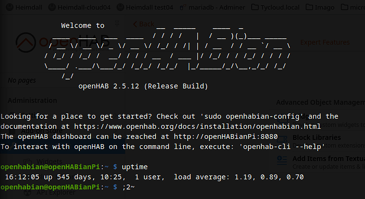The height and width of the screenshot is (199, 365).
Task: Open the Imago bookmarks folder
Action: tap(320, 7)
